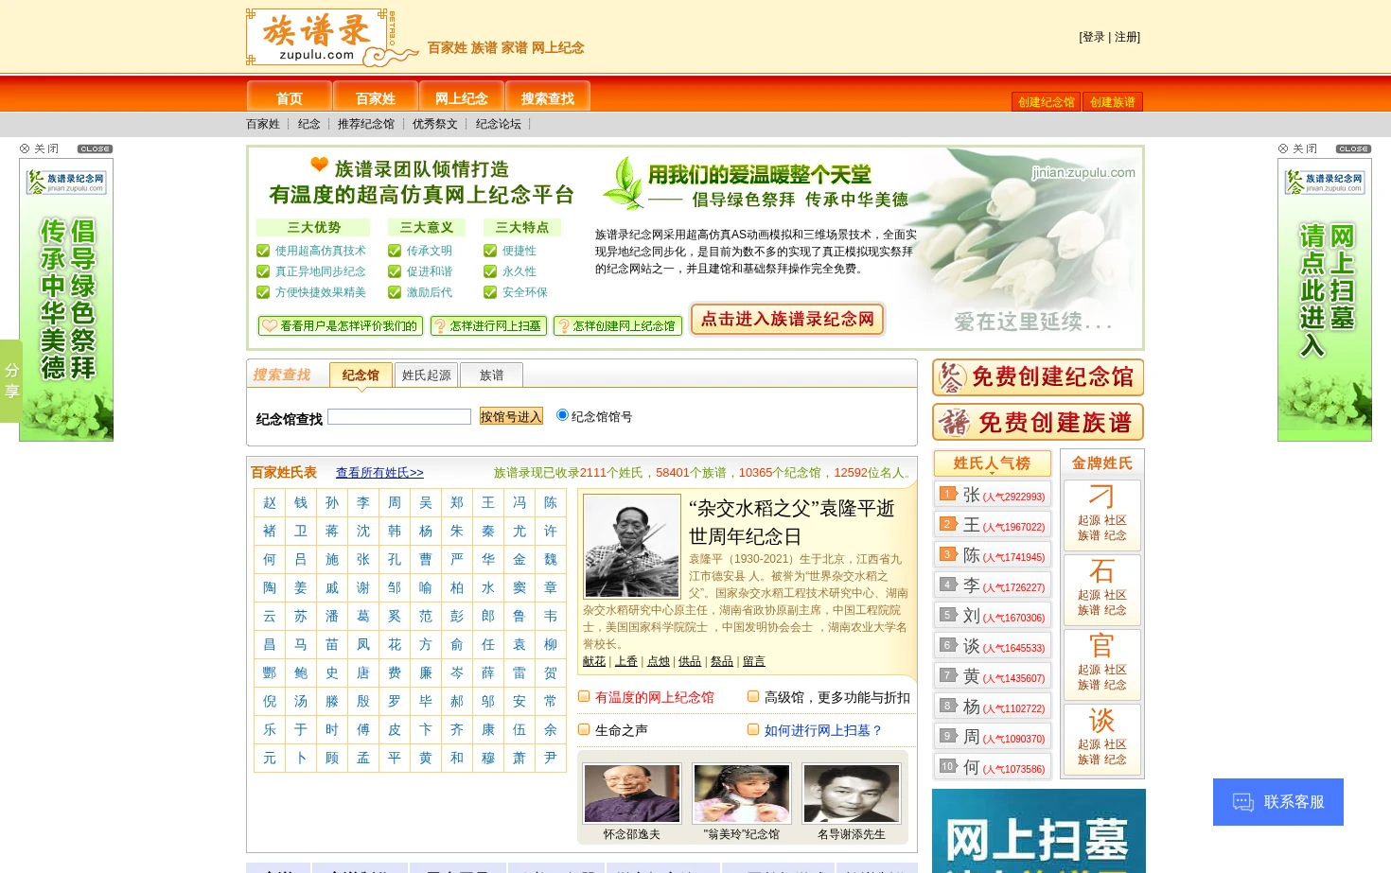Image resolution: width=1391 pixels, height=873 pixels.
Task: Open the 分享 share side tab
Action: click(x=11, y=380)
